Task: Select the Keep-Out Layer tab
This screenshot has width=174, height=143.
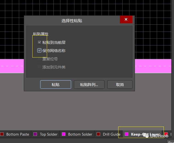Action: [x=142, y=134]
